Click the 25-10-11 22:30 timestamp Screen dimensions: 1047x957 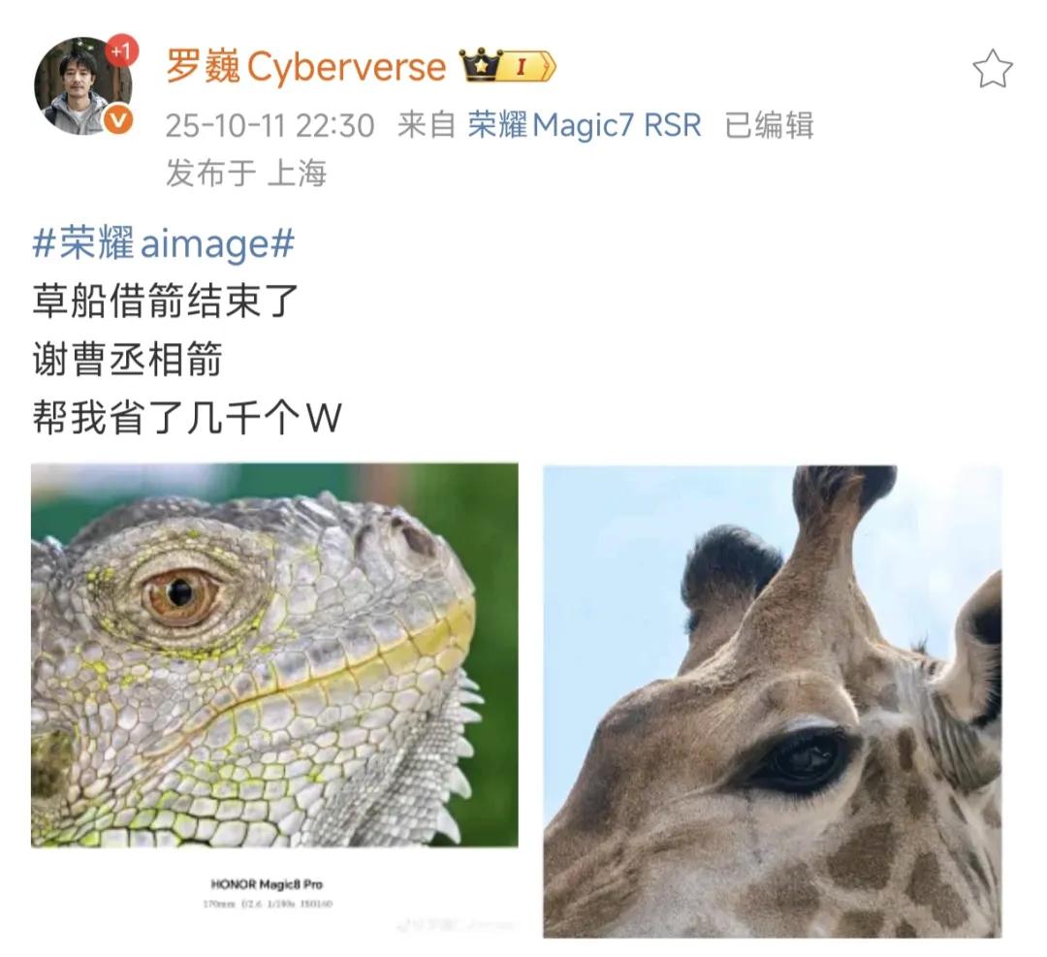coord(270,125)
